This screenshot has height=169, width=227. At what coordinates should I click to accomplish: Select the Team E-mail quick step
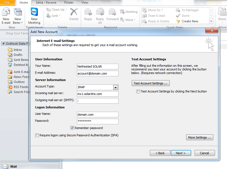coord(154,16)
